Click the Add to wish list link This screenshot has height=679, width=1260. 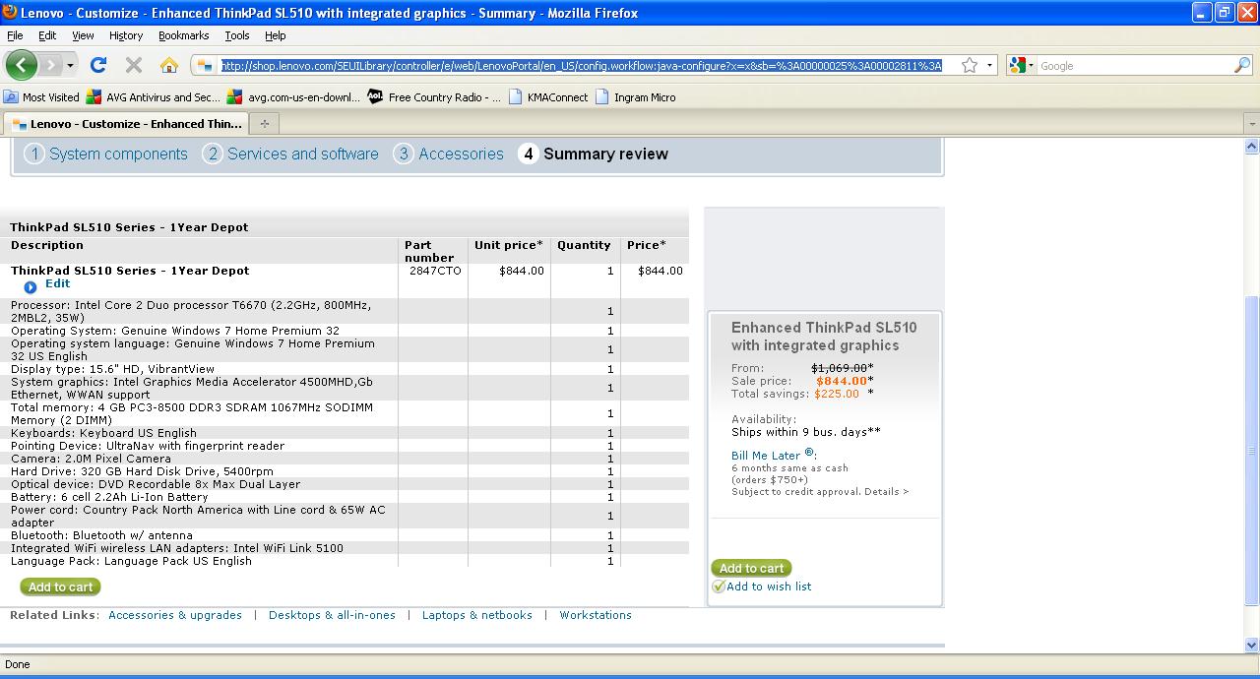(x=769, y=586)
